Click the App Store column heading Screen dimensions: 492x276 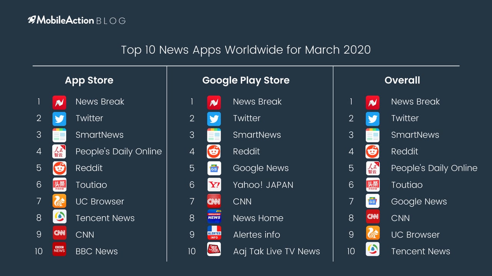point(89,80)
